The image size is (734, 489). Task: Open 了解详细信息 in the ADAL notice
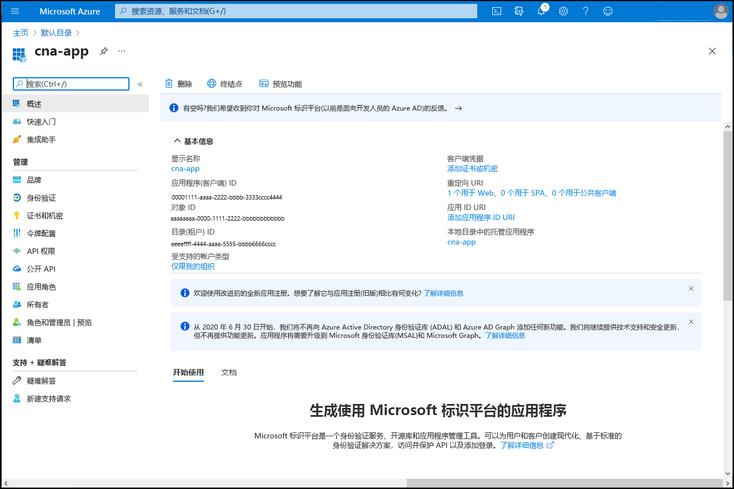tap(505, 336)
